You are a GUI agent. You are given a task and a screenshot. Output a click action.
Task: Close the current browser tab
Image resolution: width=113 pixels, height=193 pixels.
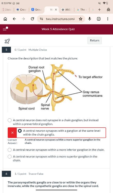point(56,10)
